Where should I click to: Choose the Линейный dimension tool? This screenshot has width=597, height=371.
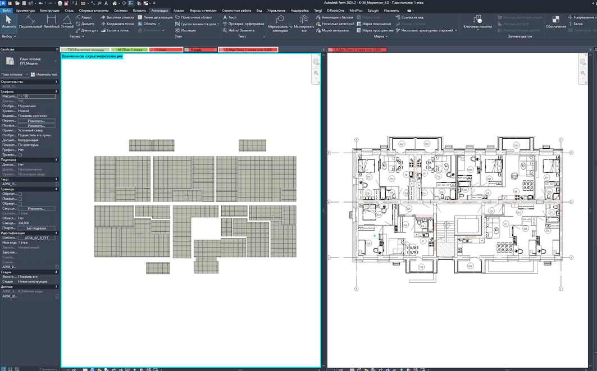tap(51, 22)
